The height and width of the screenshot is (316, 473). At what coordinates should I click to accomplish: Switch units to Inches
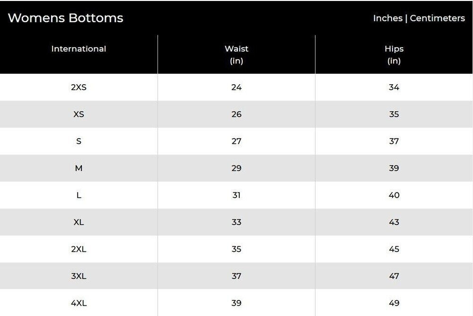tap(387, 18)
